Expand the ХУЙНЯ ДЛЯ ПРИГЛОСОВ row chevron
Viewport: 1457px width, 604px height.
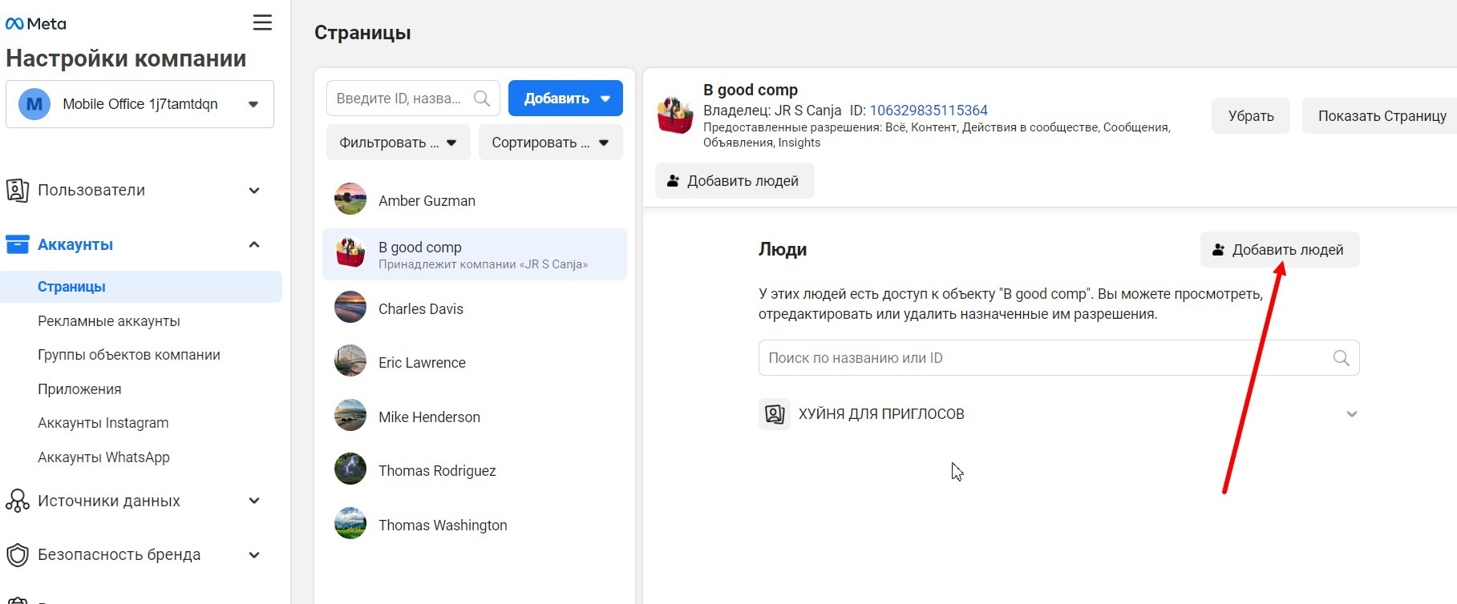(x=1352, y=414)
